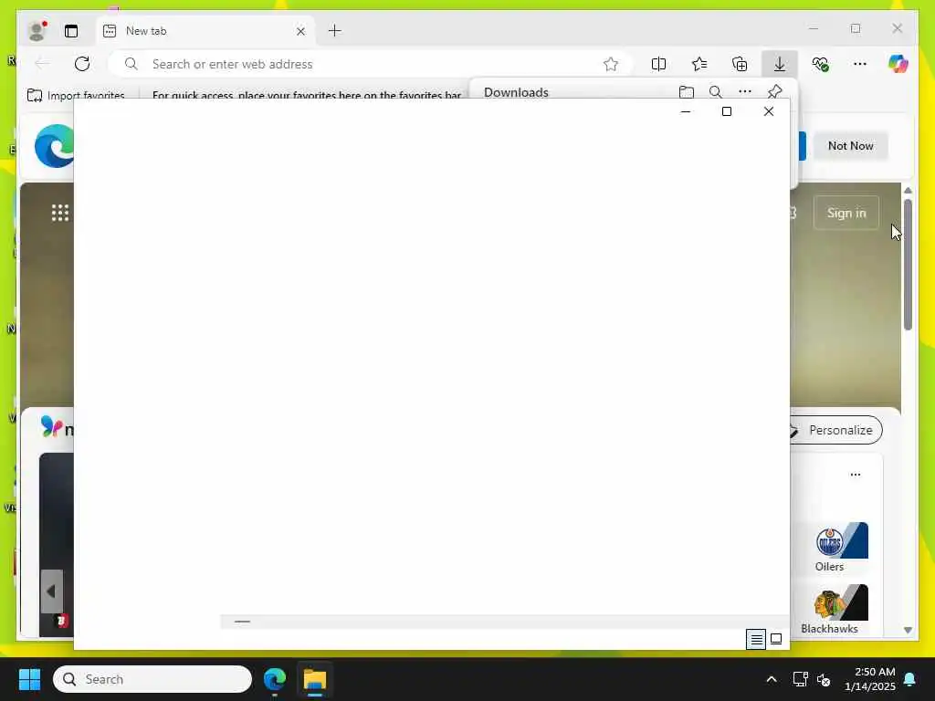Minimize the Edge browser window
The height and width of the screenshot is (701, 935).
[x=814, y=28]
